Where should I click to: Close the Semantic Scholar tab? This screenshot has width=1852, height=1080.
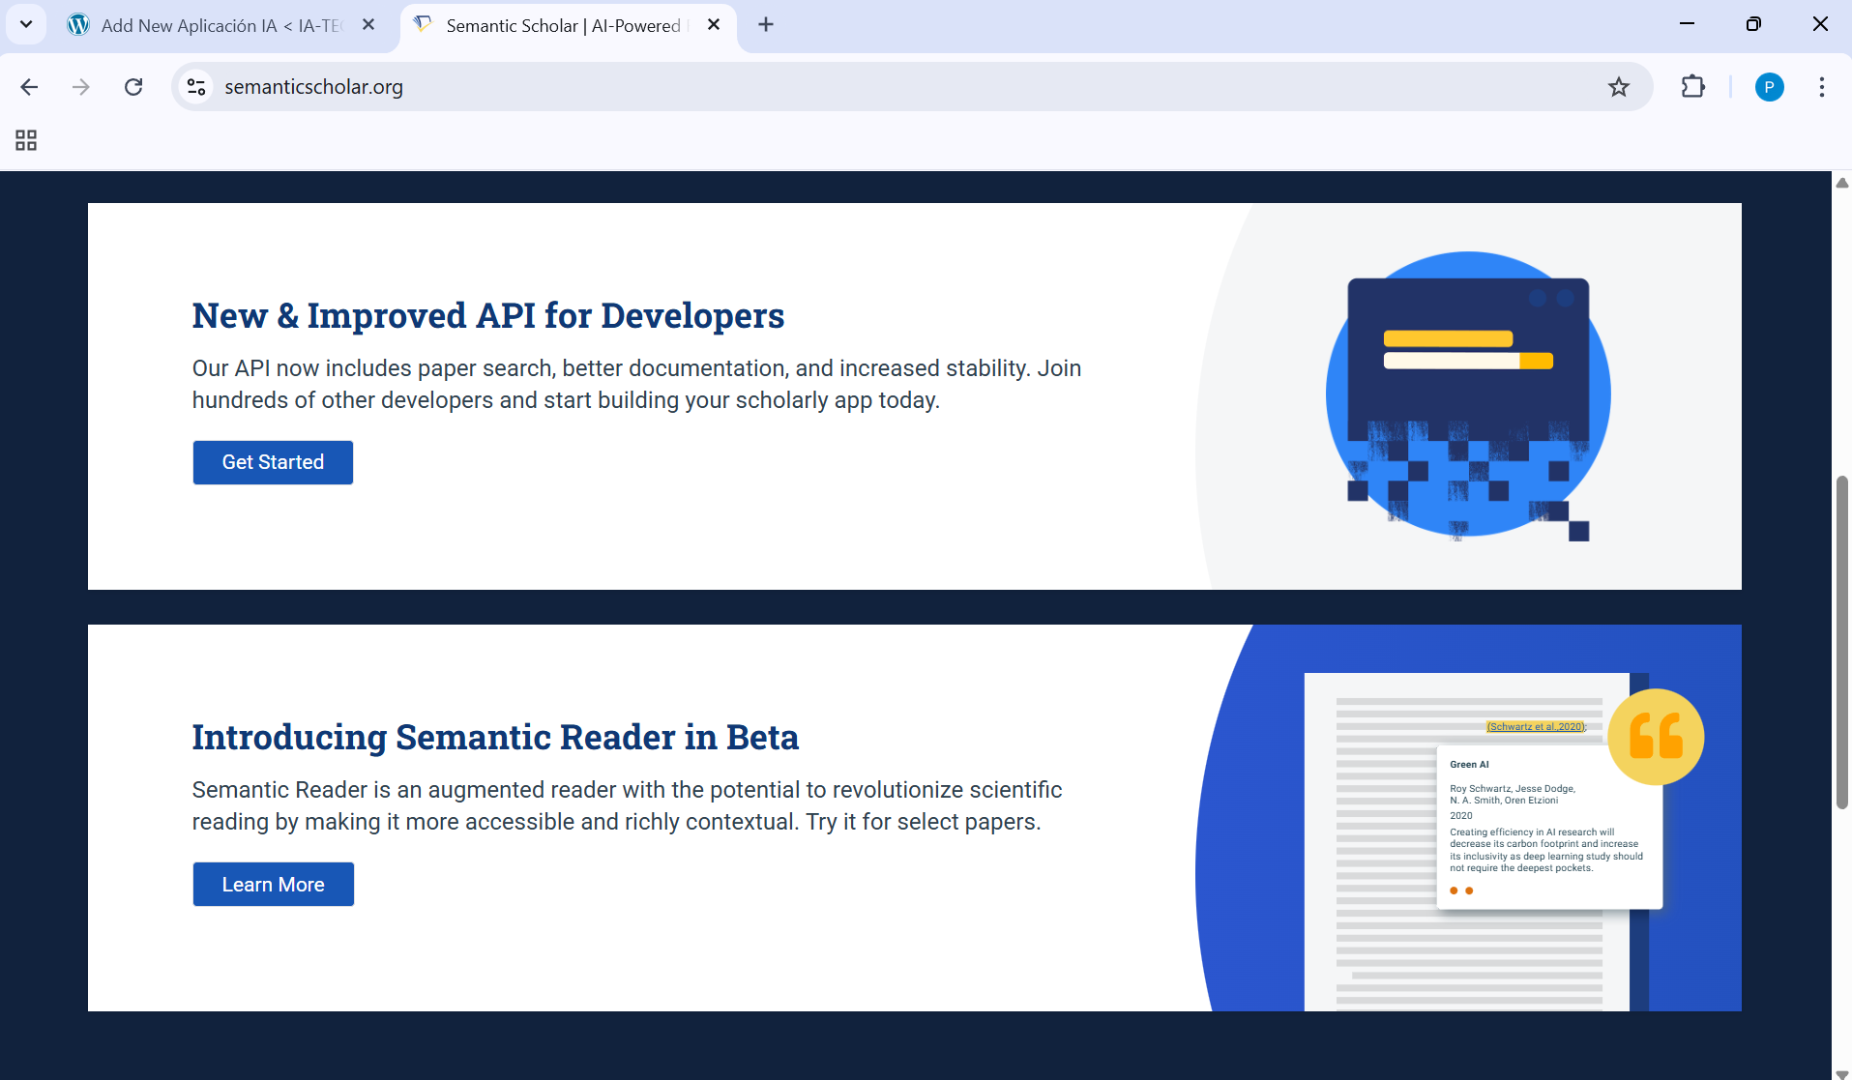[x=714, y=25]
